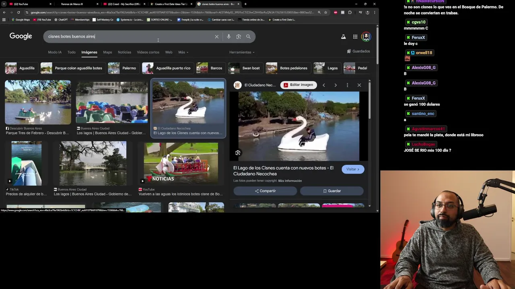Open the Self Mastery Co bookmark
This screenshot has height=289, width=515.
click(x=103, y=20)
